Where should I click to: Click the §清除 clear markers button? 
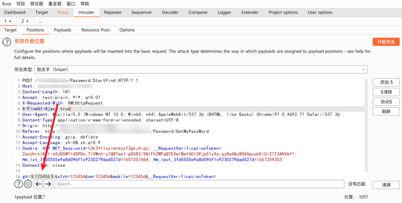coord(386,92)
